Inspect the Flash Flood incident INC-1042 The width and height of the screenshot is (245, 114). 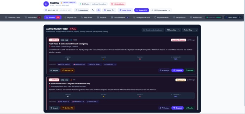click(54, 70)
